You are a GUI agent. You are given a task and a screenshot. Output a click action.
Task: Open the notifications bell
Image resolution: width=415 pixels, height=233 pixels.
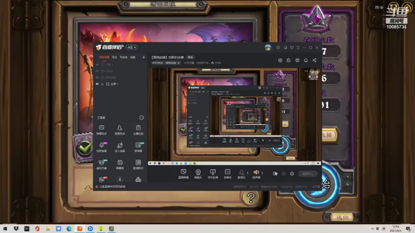pyautogui.click(x=306, y=60)
